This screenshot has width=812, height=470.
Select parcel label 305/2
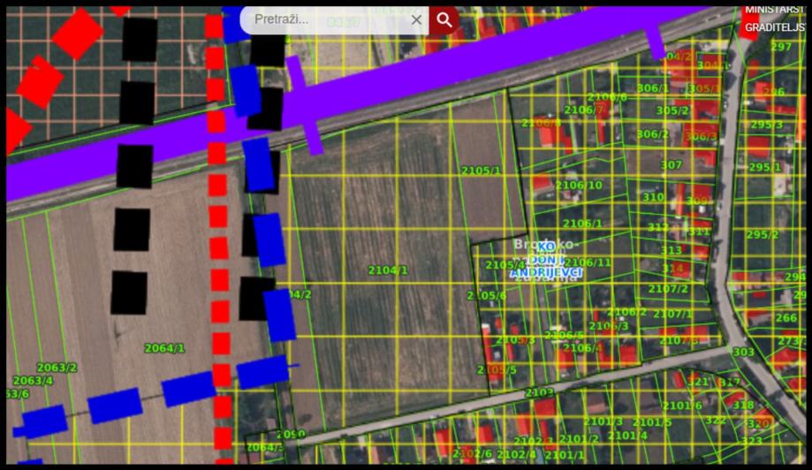click(x=672, y=110)
